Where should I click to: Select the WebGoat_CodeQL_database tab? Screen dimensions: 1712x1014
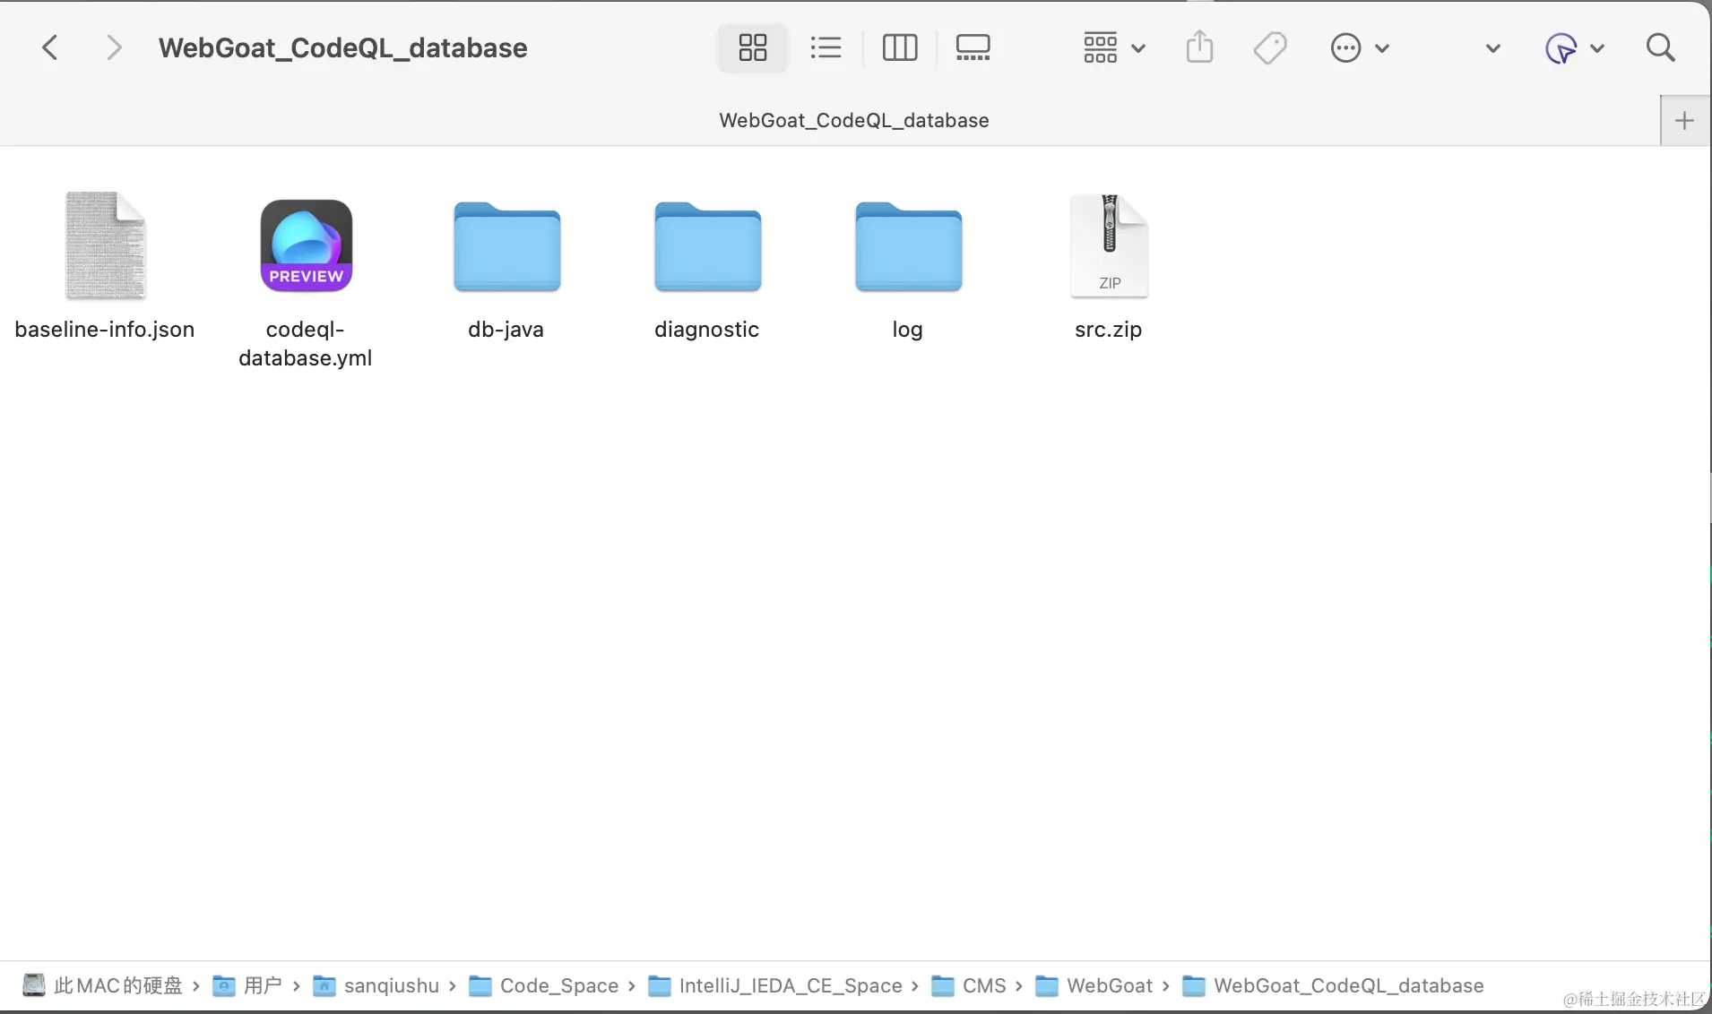point(853,120)
